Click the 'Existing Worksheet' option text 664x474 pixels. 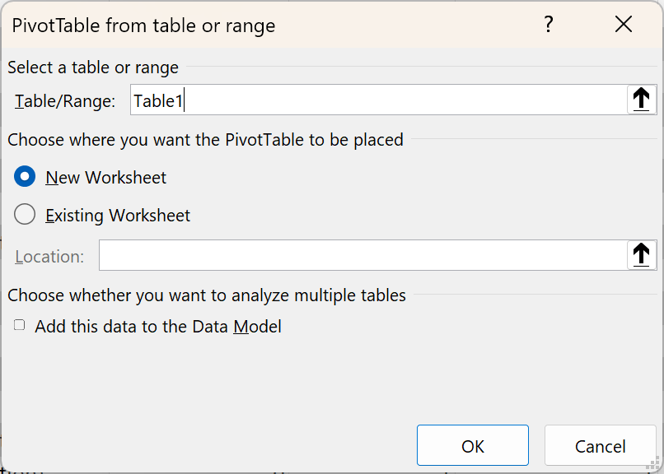(118, 216)
